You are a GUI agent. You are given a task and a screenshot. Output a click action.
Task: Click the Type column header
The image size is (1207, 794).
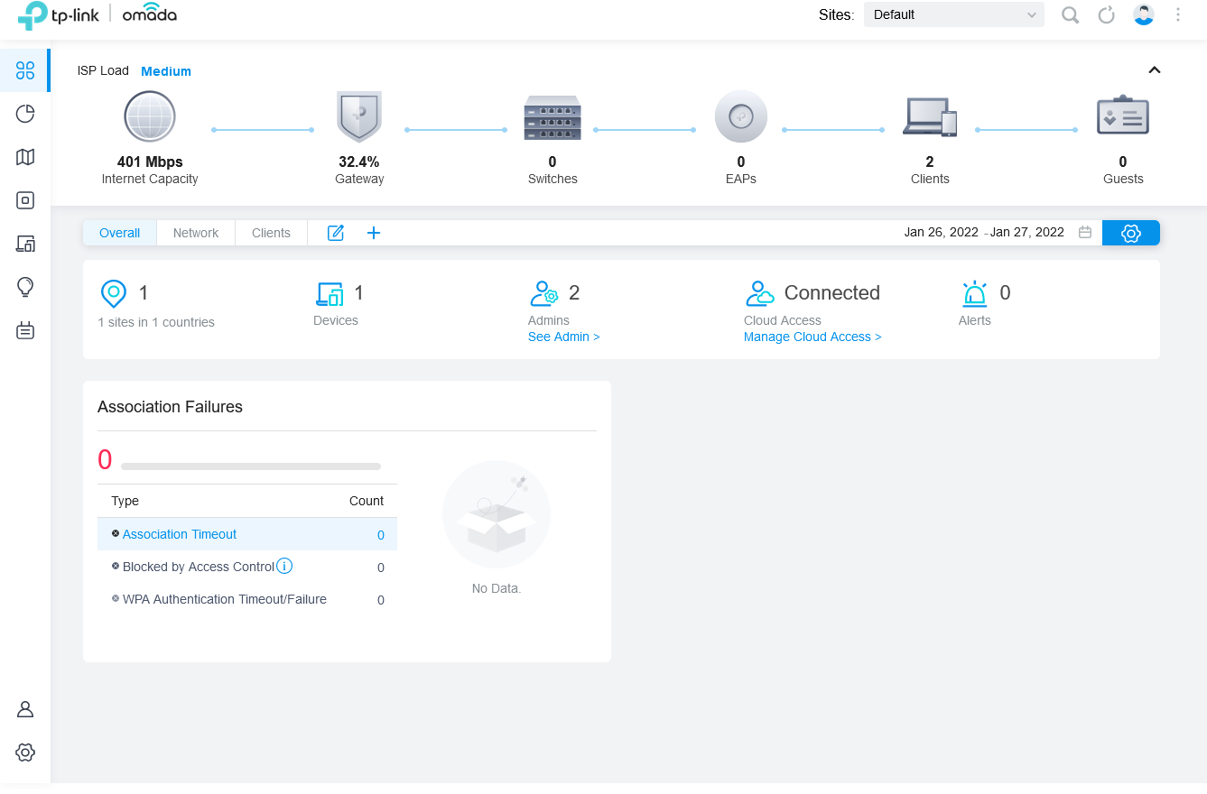click(x=125, y=501)
